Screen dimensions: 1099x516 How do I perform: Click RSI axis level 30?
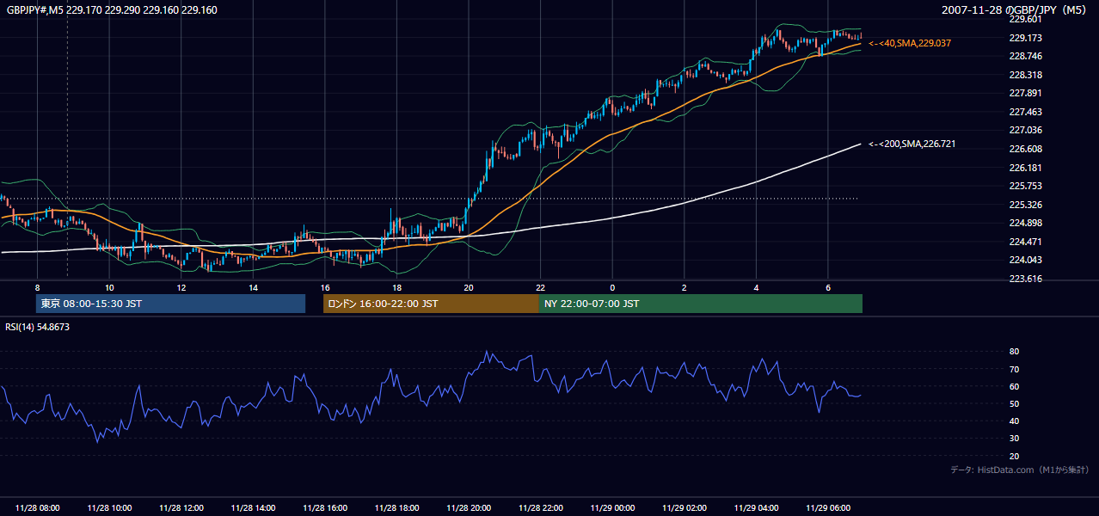[1014, 438]
